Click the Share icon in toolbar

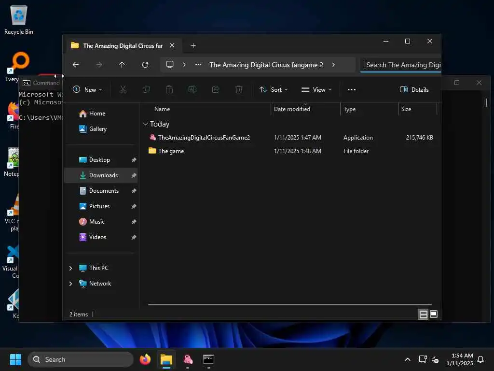click(x=216, y=89)
